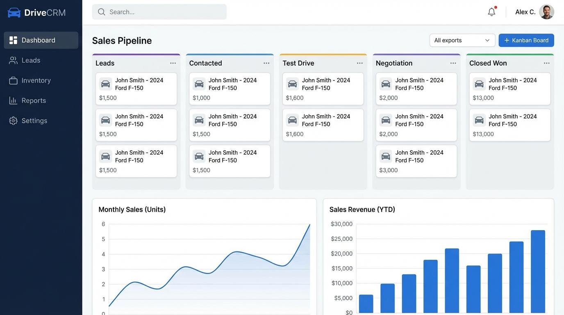Expand the All exports dropdown

[462, 39]
